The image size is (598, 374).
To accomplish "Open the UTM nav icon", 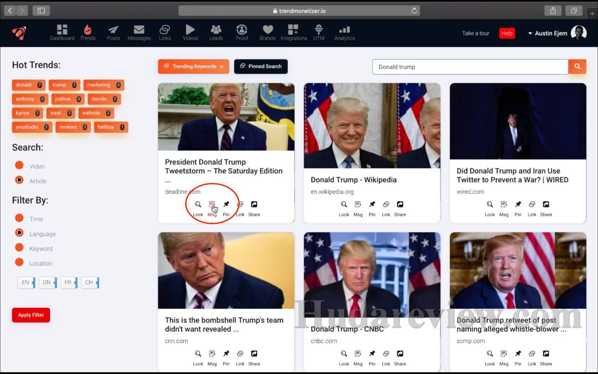I will tap(319, 30).
